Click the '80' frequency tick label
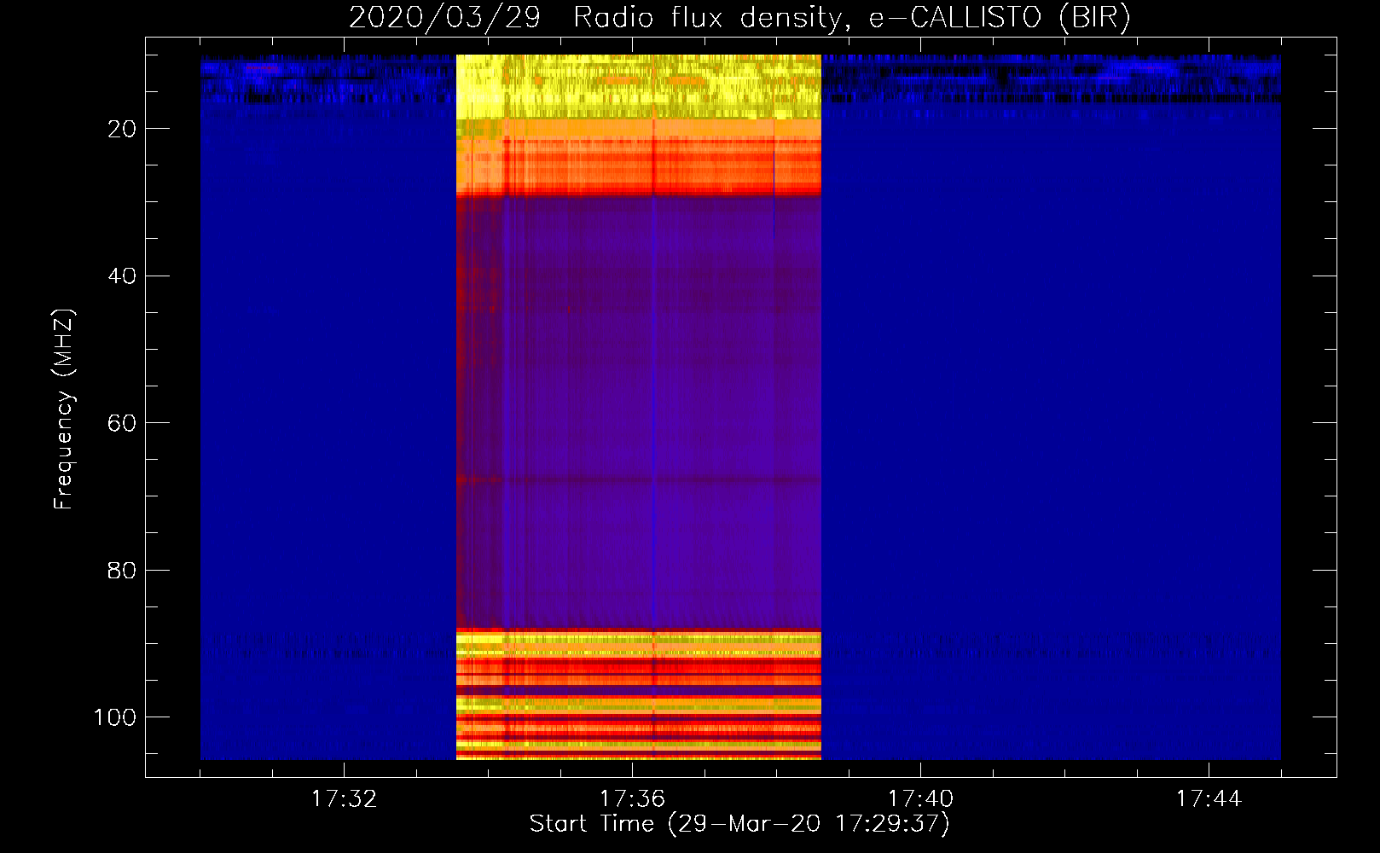1380x853 pixels. tap(122, 571)
